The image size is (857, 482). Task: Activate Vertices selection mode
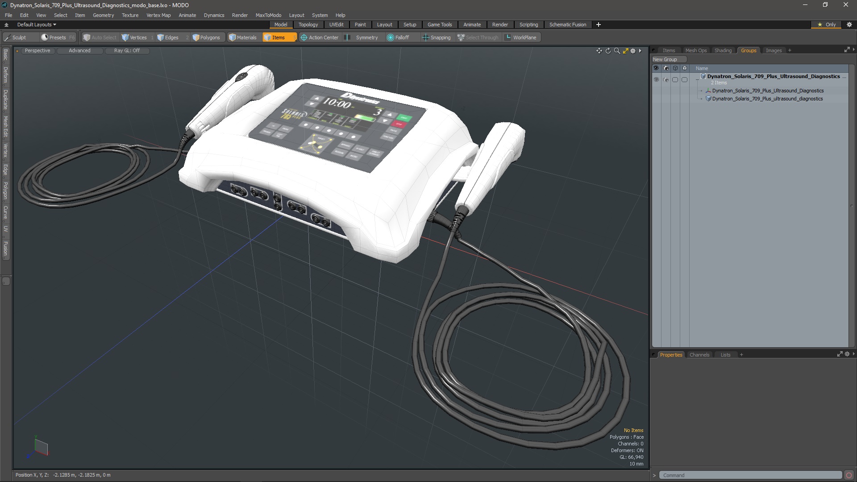[x=134, y=37]
